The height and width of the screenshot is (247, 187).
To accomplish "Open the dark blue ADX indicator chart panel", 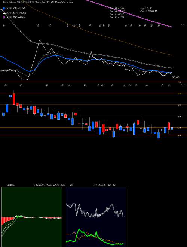I will [x=96, y=217].
